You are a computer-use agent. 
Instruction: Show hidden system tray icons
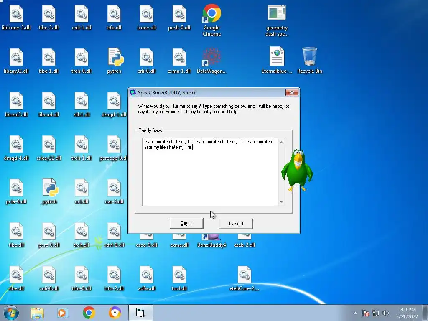point(355,313)
